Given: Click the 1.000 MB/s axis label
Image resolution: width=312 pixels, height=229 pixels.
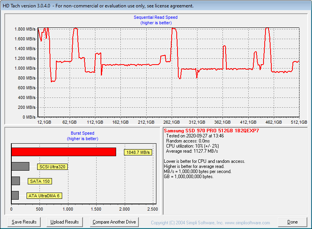Looking at the screenshot, I should click(x=25, y=68).
